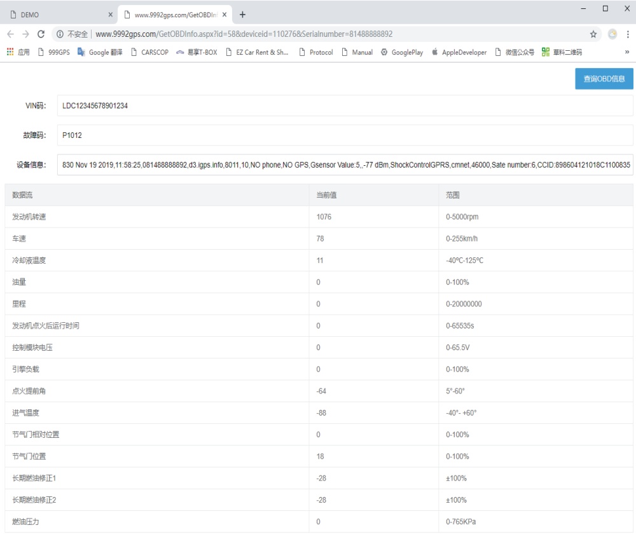Select the value -64

321,391
